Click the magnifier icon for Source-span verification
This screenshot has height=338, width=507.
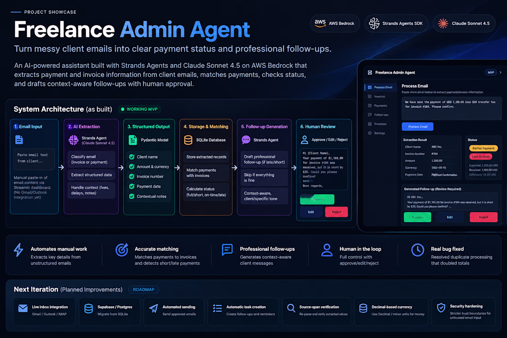point(291,308)
